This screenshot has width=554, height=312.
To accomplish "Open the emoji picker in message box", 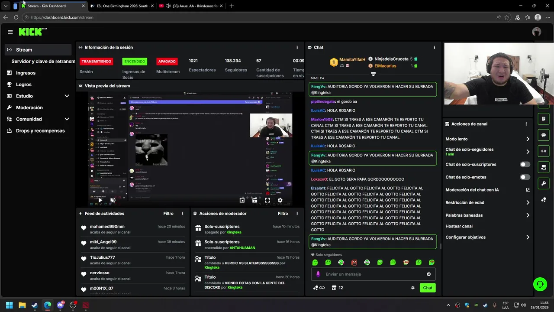I will pos(429,274).
